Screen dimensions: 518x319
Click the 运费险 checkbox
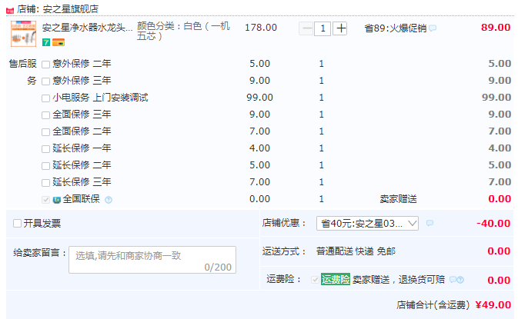[315, 280]
